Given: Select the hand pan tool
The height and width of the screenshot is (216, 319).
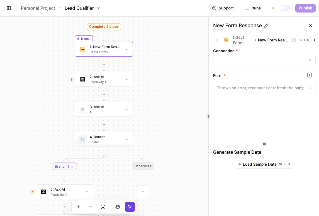Looking at the screenshot, I should click(118, 207).
